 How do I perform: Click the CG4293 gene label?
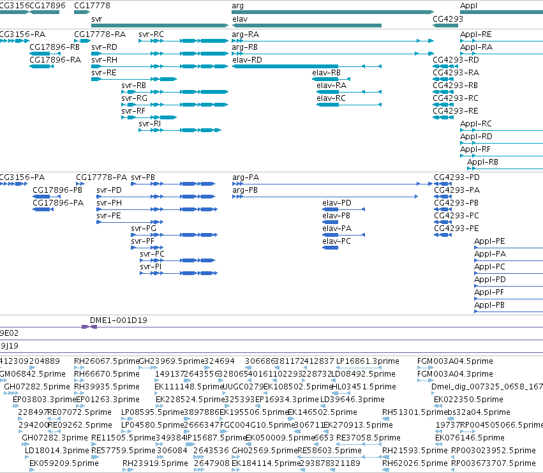(448, 19)
